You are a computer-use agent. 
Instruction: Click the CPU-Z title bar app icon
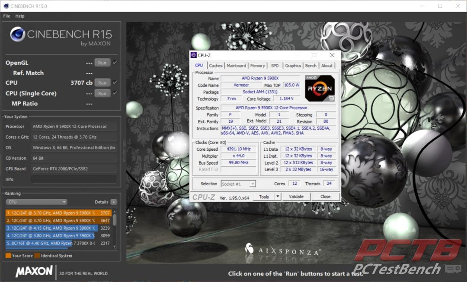194,55
